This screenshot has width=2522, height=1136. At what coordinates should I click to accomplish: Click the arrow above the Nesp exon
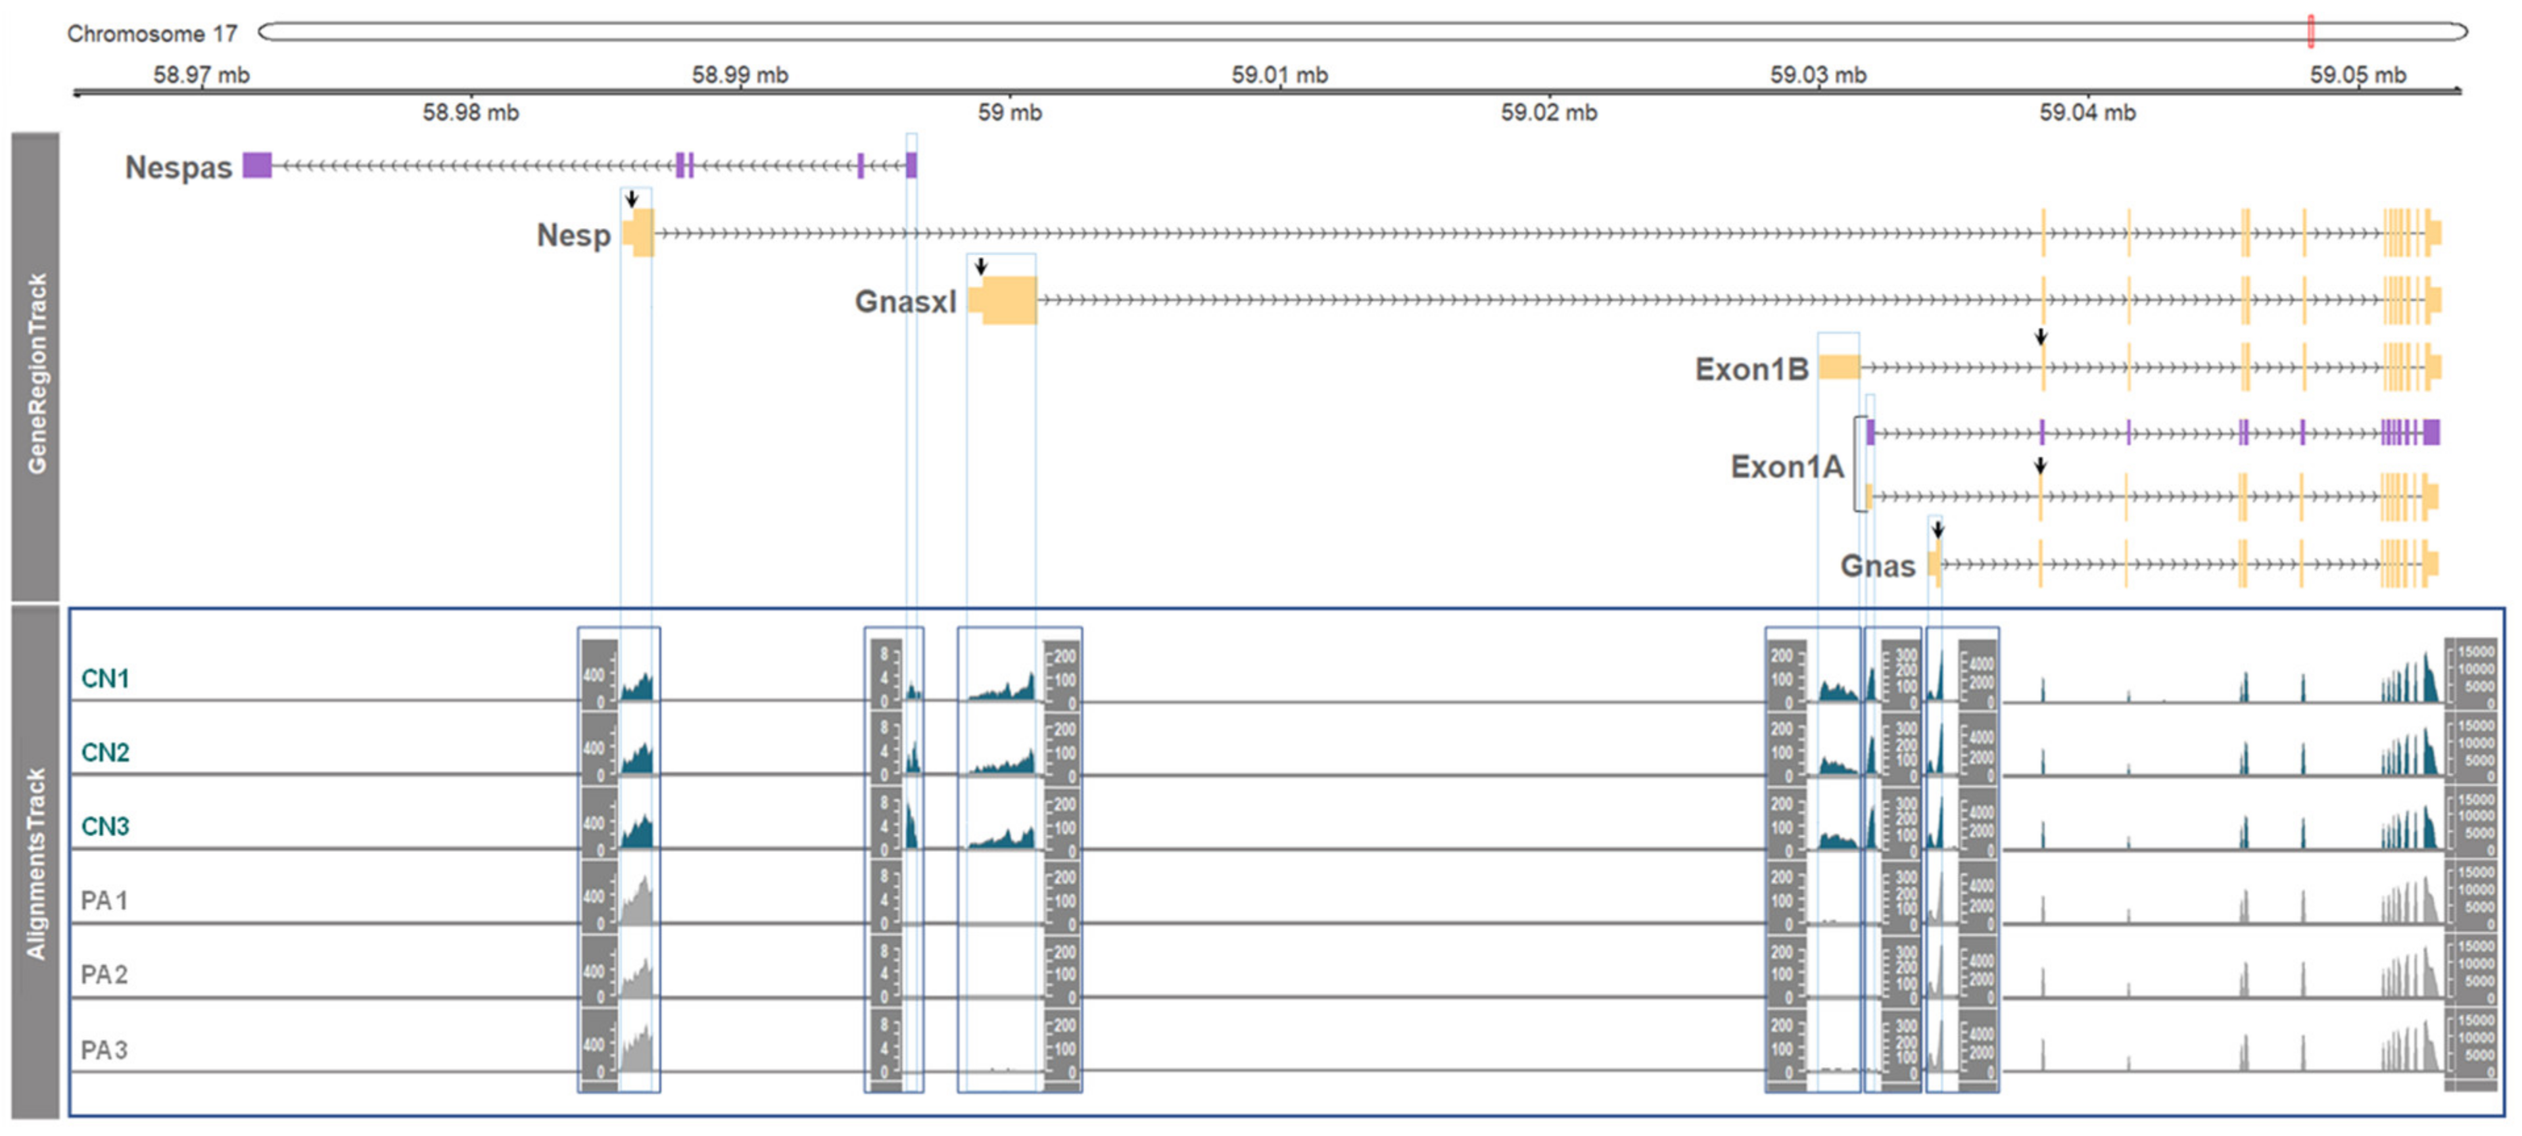tap(632, 199)
